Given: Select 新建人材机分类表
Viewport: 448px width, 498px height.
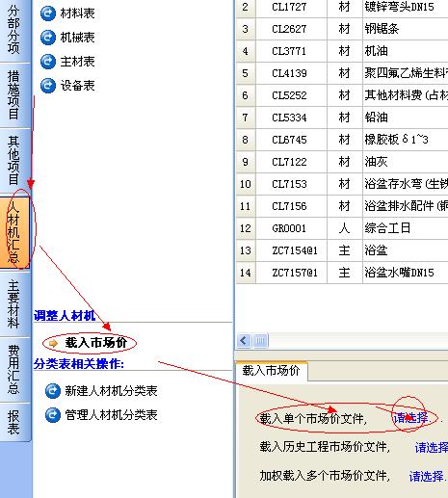Looking at the screenshot, I should coord(111,391).
